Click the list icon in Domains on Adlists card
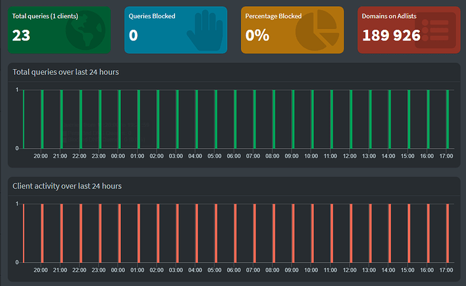This screenshot has width=466, height=286. (x=435, y=30)
